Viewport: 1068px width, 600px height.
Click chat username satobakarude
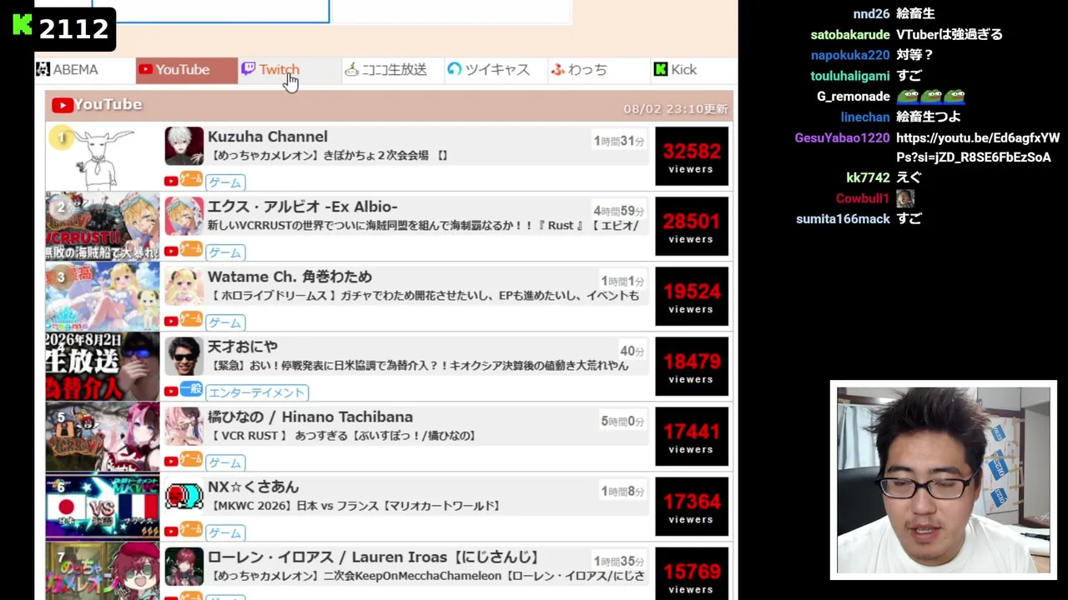pos(850,35)
